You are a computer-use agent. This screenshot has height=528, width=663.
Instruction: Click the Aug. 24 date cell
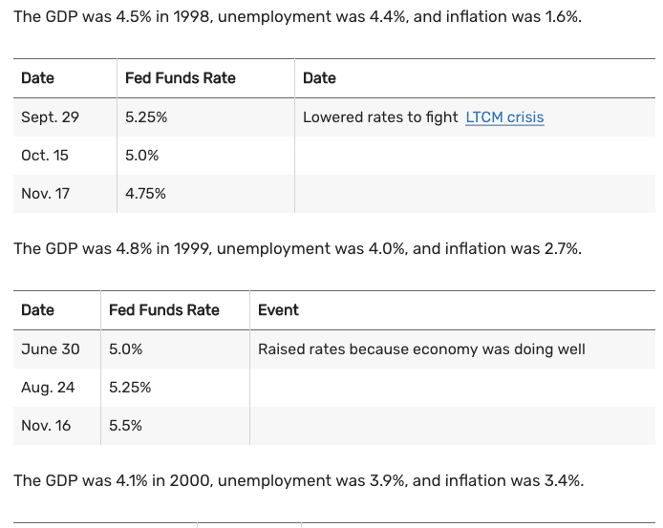tap(48, 388)
